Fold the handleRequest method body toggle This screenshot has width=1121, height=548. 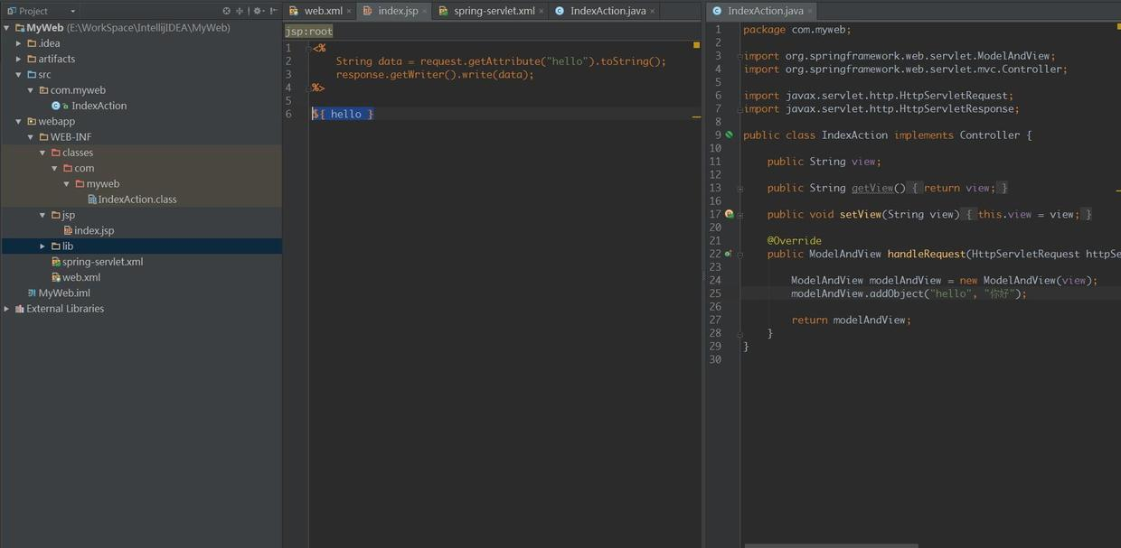740,255
